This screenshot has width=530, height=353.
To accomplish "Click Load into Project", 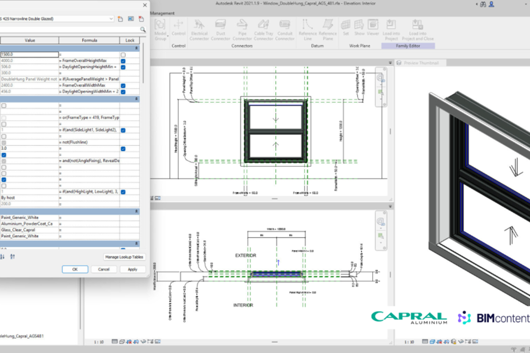I will point(391,30).
